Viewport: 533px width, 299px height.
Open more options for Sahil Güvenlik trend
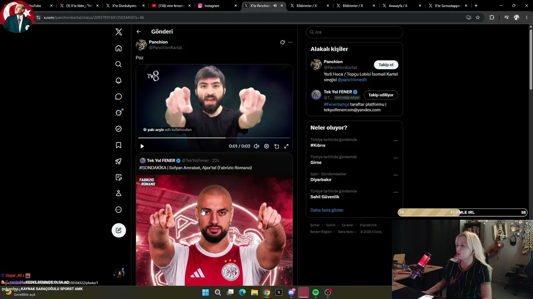point(396,192)
